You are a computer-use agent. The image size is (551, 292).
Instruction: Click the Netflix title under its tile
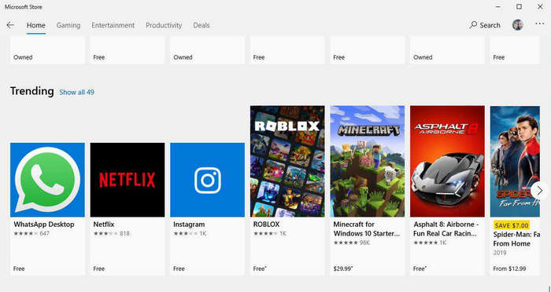pyautogui.click(x=104, y=224)
